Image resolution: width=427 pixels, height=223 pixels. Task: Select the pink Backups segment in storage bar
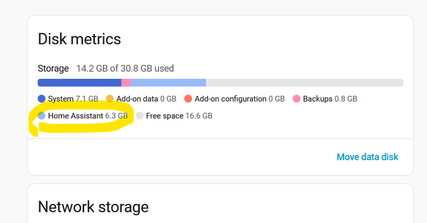126,82
